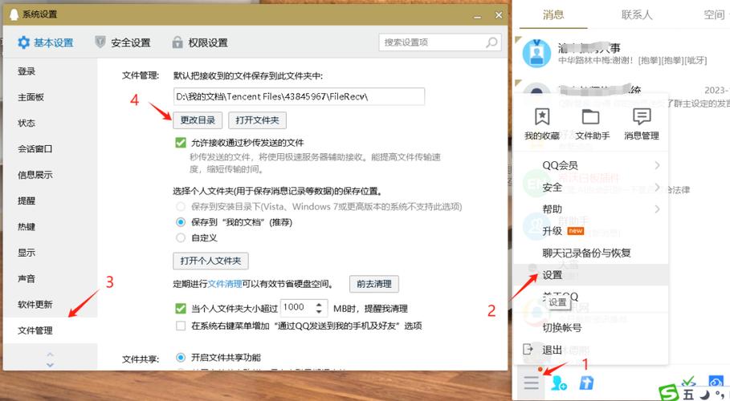This screenshot has height=401, width=730.
Task: Select 提醒 in settings sidebar
Action: (x=27, y=201)
